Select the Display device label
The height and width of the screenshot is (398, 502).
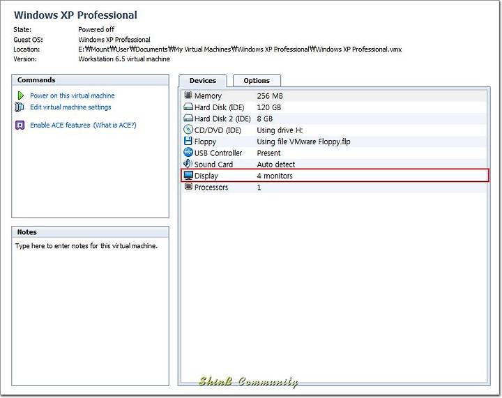(x=206, y=176)
